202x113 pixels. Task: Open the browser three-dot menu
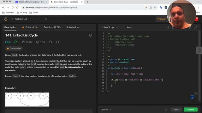[199, 8]
